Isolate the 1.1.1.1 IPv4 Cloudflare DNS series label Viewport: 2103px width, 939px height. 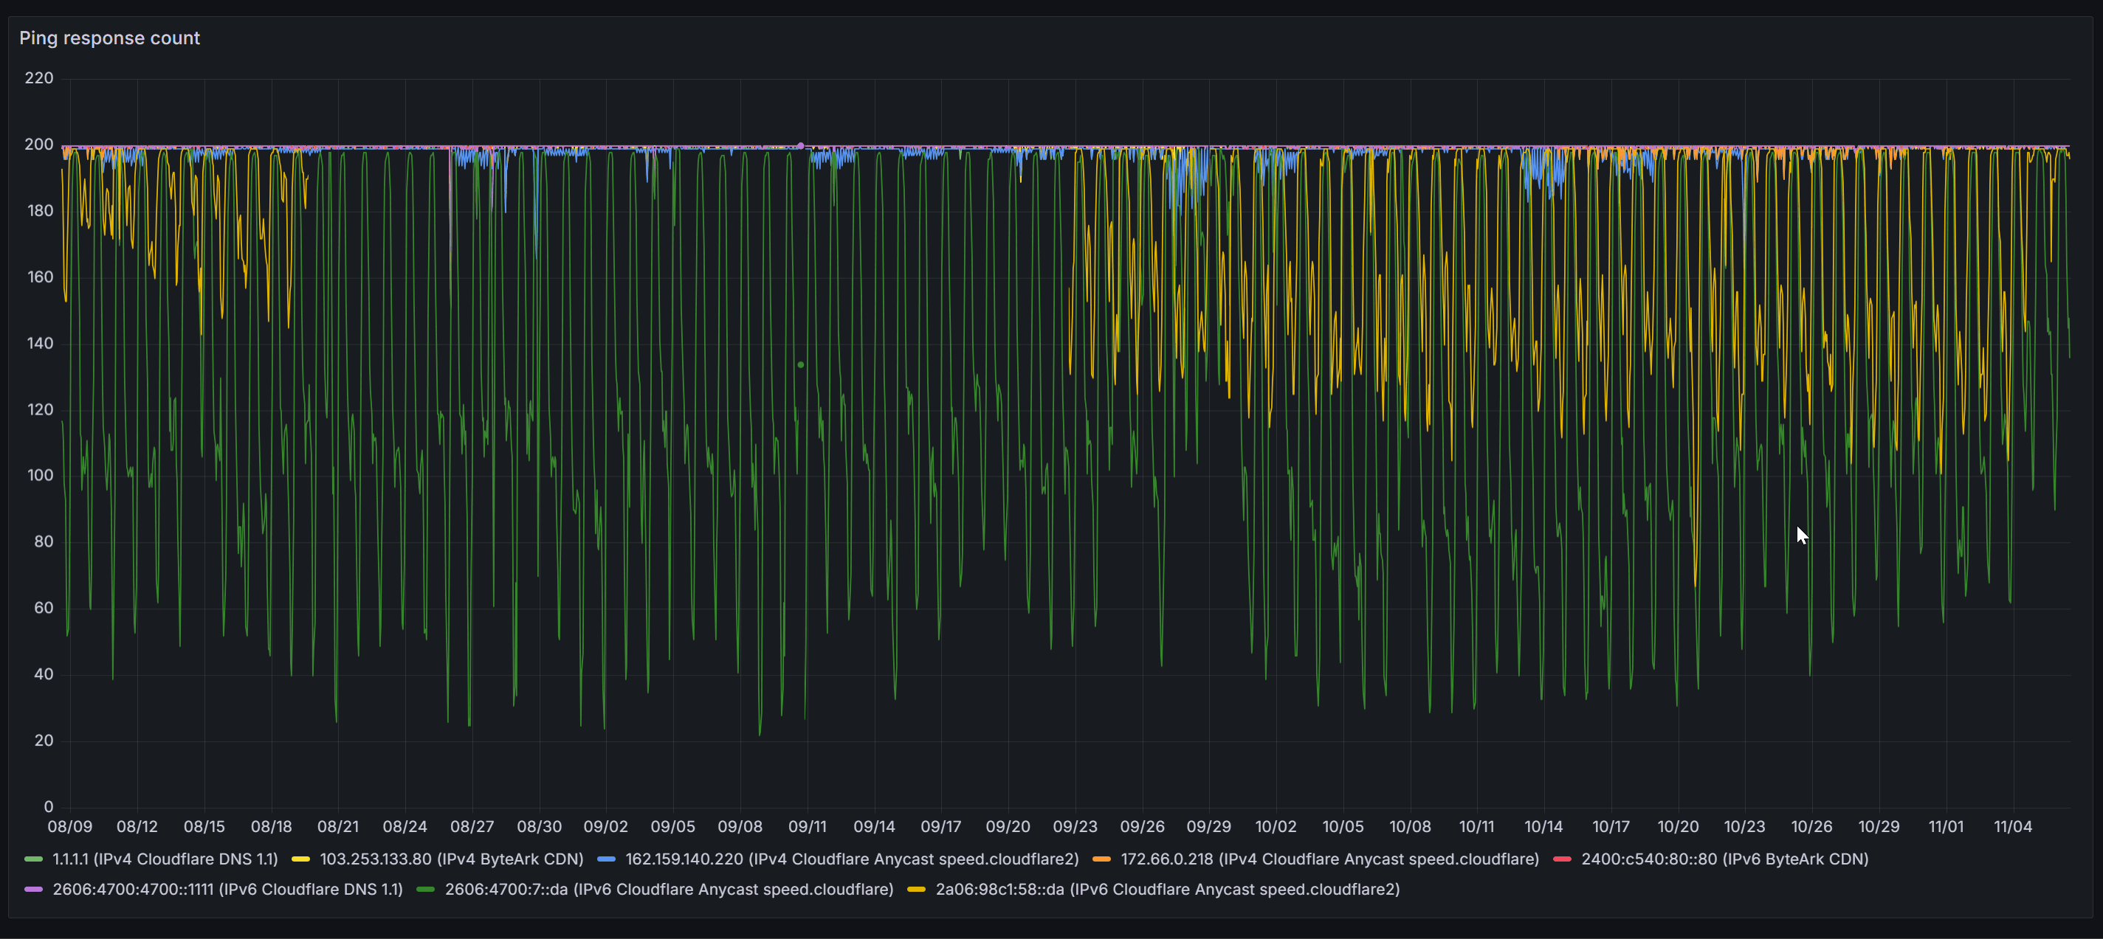[x=165, y=859]
